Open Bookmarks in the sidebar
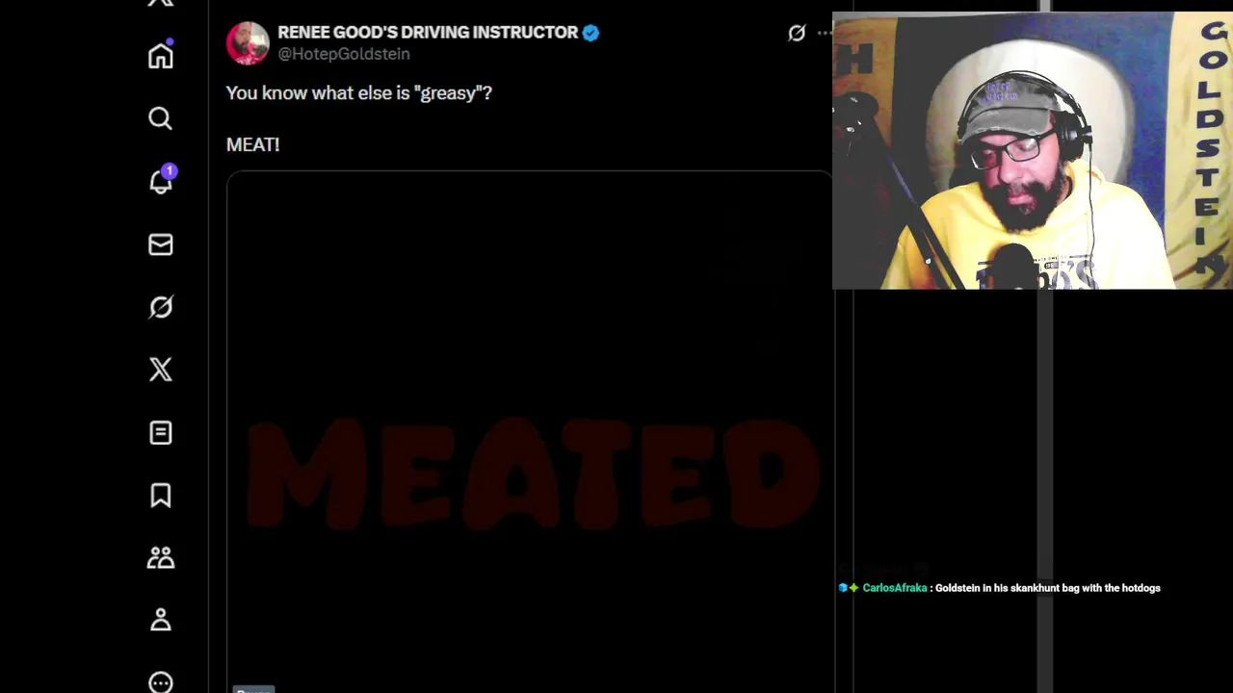This screenshot has height=693, width=1233. (x=161, y=495)
